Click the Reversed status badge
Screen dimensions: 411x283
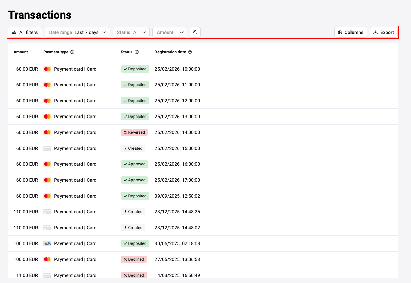click(134, 132)
